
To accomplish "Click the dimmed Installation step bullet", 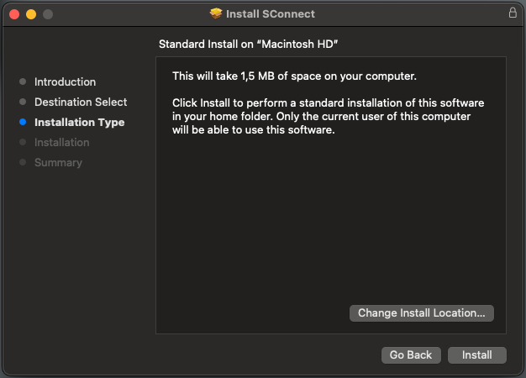I will click(23, 142).
